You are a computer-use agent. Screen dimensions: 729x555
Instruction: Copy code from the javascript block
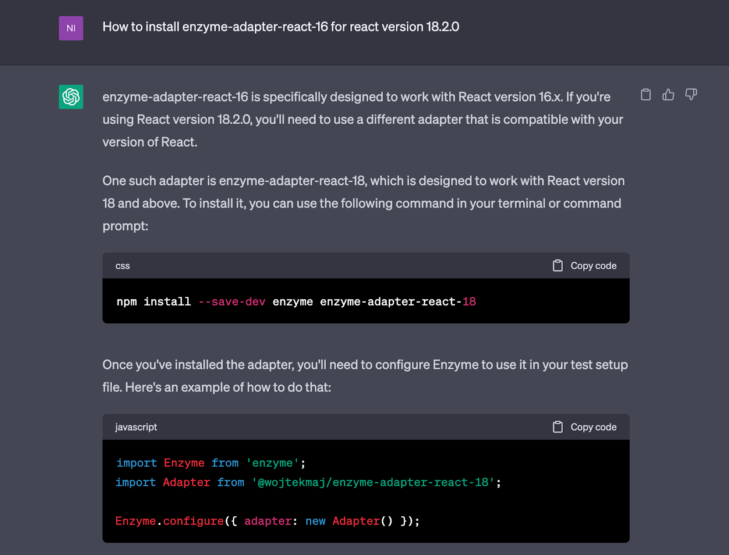pos(585,427)
